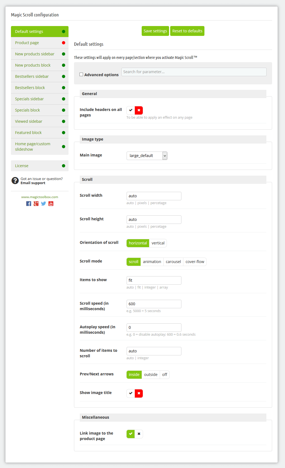Open the YouTube social icon
The width and height of the screenshot is (285, 468).
point(51,204)
